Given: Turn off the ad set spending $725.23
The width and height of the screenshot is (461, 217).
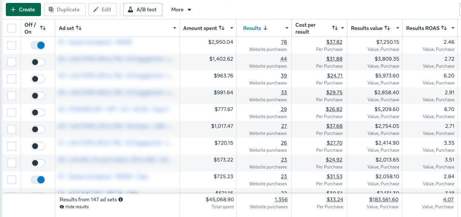Looking at the screenshot, I should pyautogui.click(x=38, y=180).
